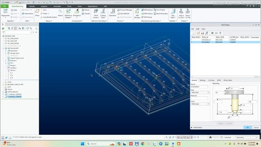261x147 pixels.
Task: Expand the OP010 node in model tree
Action: coord(3,92)
